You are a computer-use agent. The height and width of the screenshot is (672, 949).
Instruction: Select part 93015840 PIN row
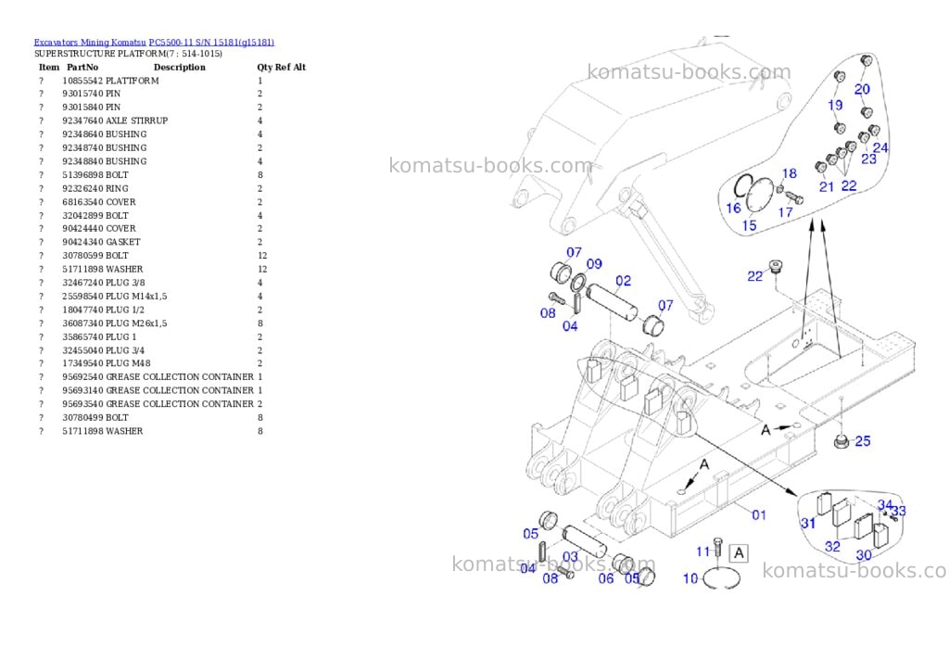pos(151,108)
